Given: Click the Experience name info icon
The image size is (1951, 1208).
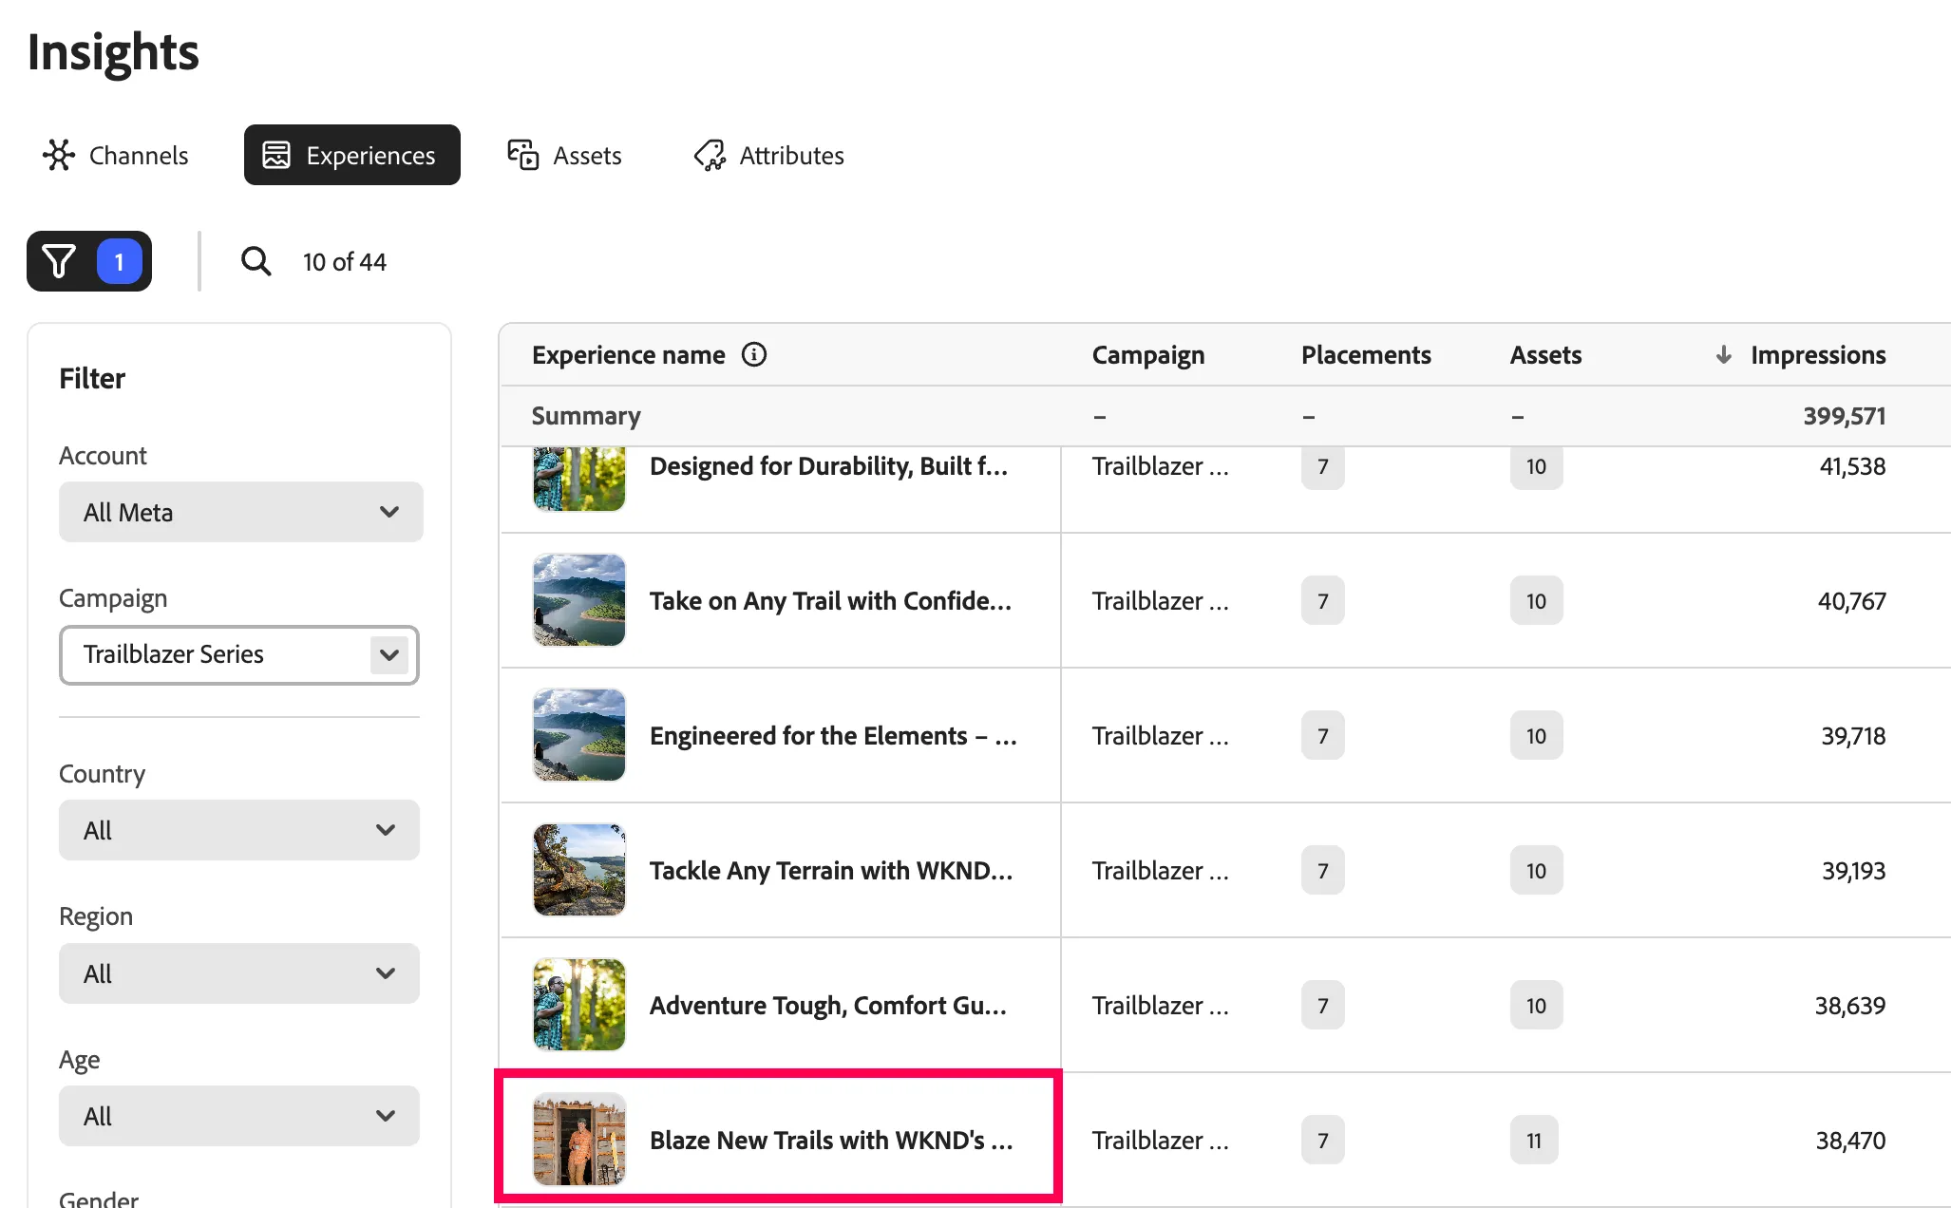Looking at the screenshot, I should pyautogui.click(x=754, y=354).
